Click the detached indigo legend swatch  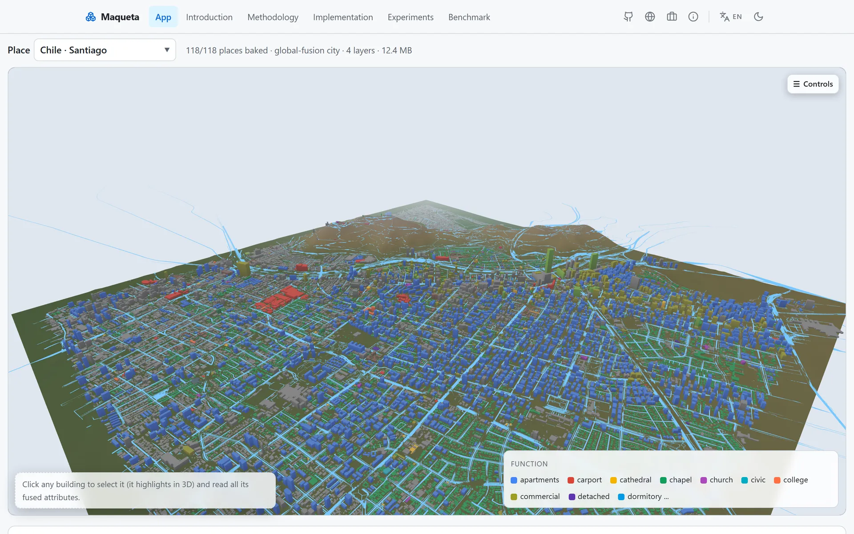click(572, 497)
